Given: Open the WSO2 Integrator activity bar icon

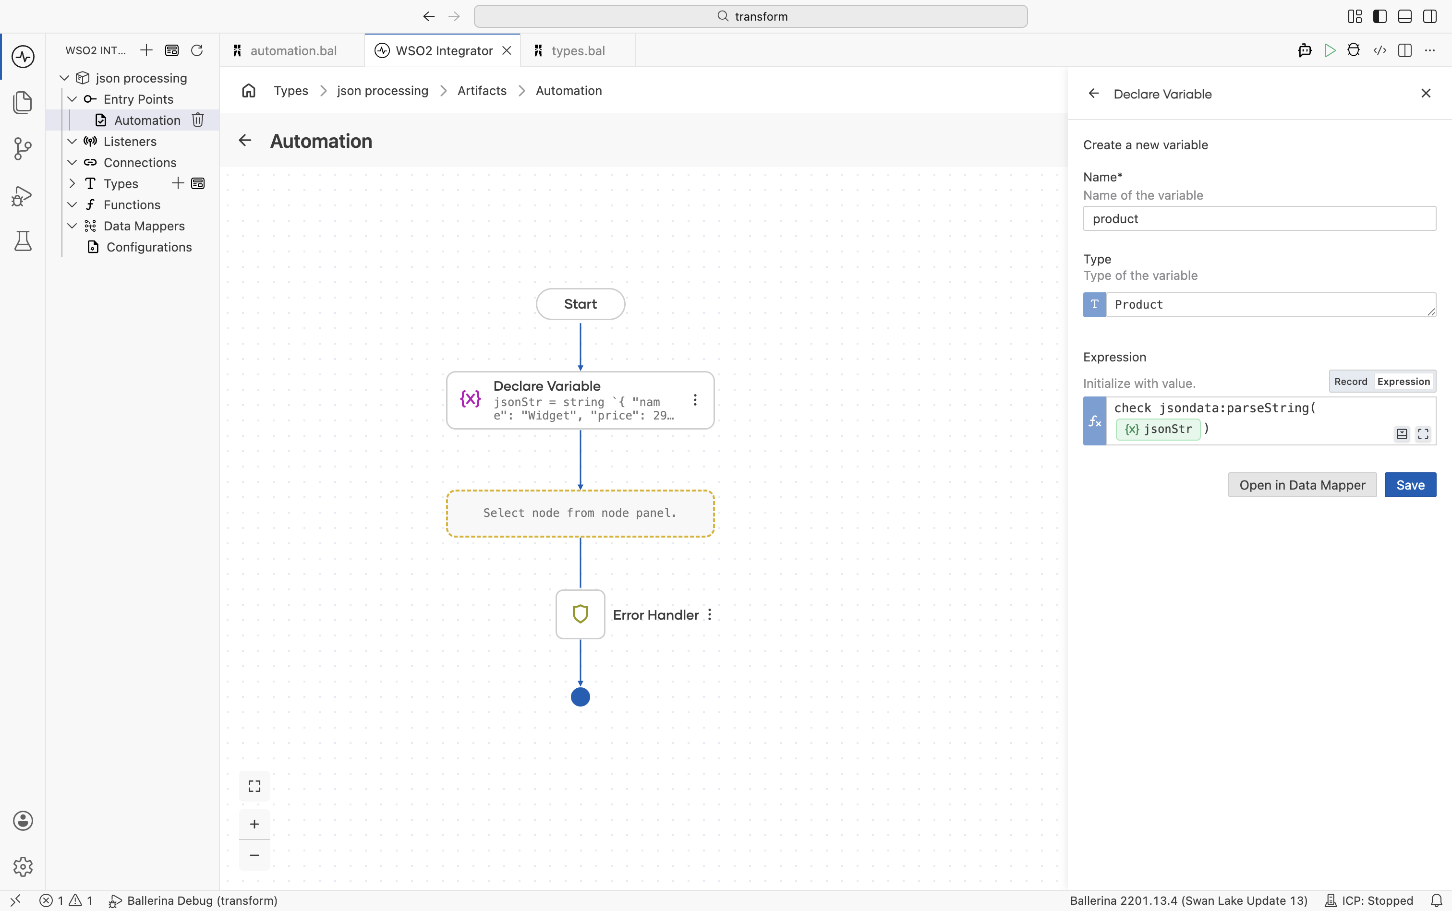Looking at the screenshot, I should tap(23, 57).
